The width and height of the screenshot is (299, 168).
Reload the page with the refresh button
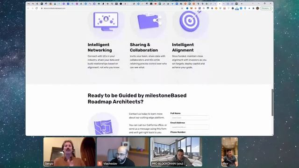pos(36,8)
